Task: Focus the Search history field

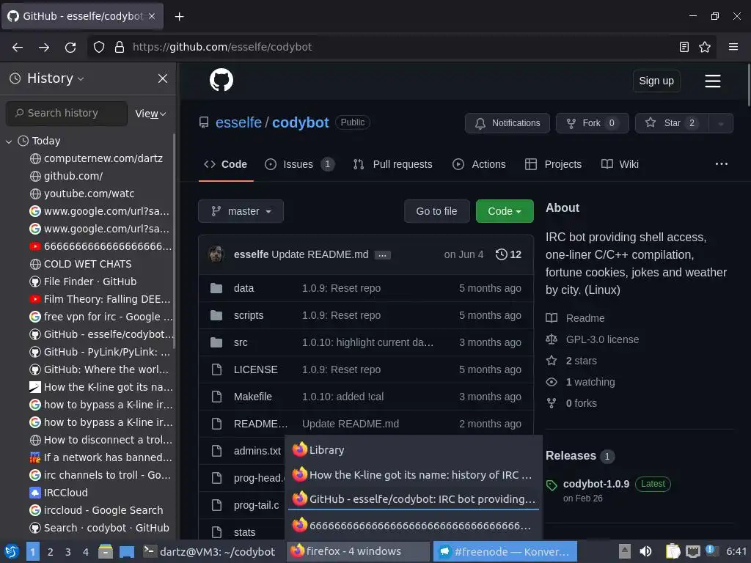Action: pos(67,114)
